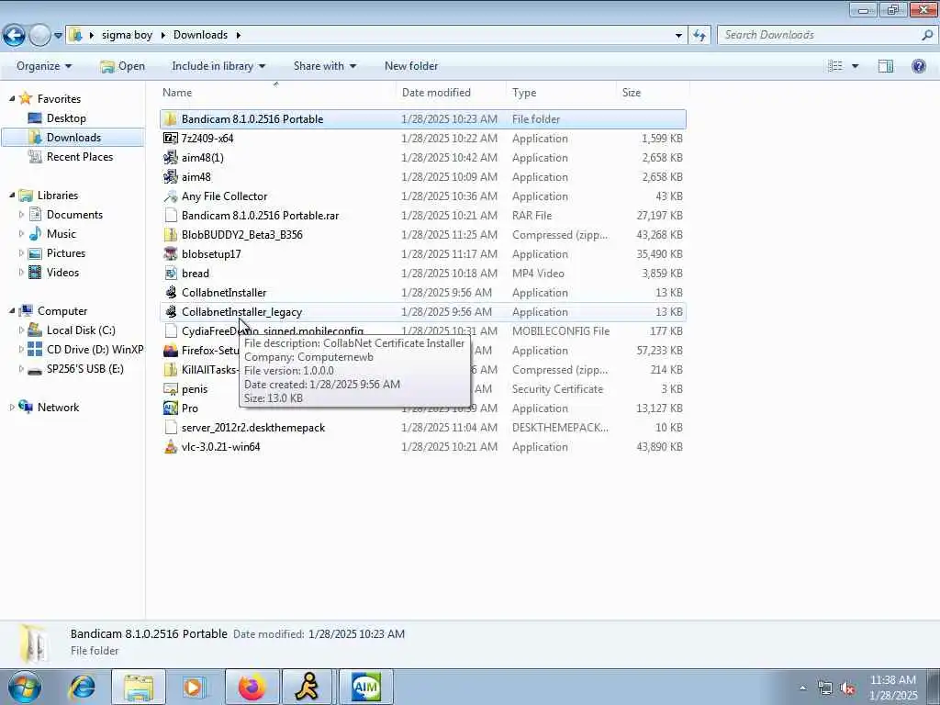Select the BlobBUDDY2_Beta3_B356 zip icon
Image resolution: width=940 pixels, height=705 pixels.
point(170,234)
